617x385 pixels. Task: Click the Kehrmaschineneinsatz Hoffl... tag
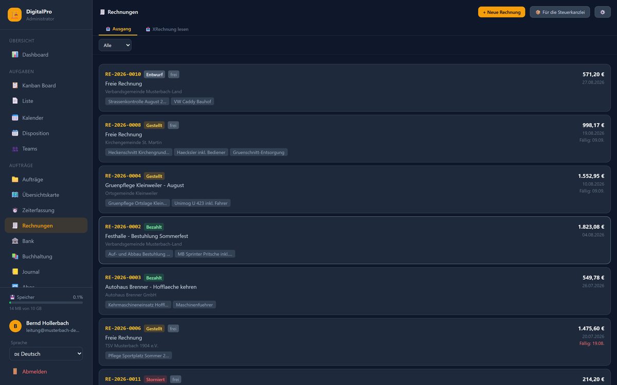coord(138,305)
